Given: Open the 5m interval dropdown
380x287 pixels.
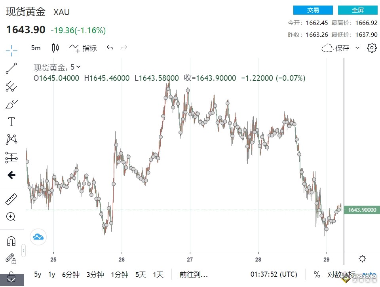Looking at the screenshot, I should [36, 48].
